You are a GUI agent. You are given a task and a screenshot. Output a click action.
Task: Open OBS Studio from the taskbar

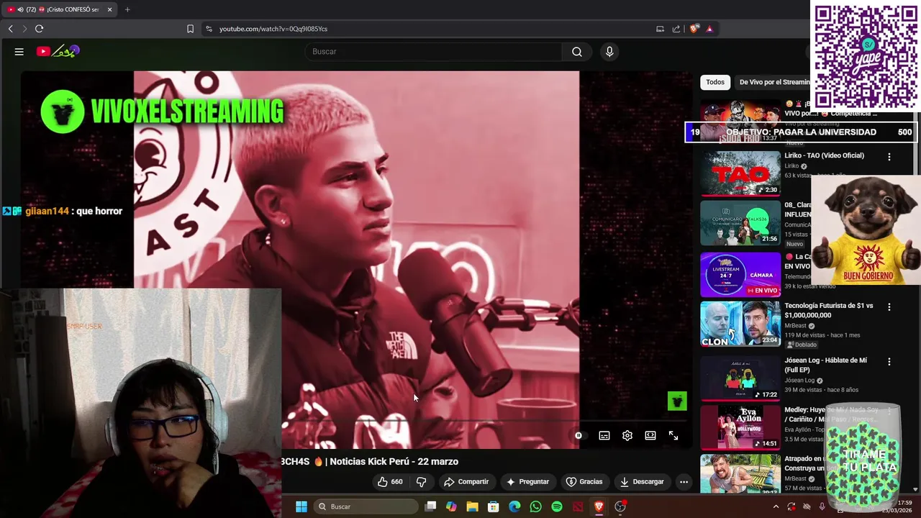pos(620,506)
